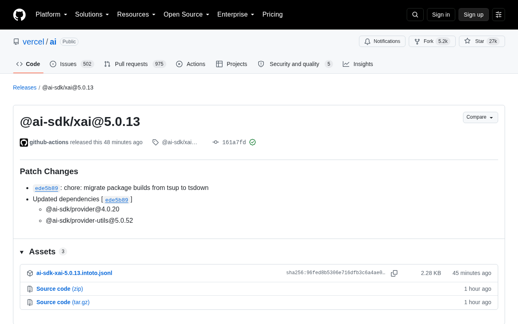Expand the Resources menu
This screenshot has height=324, width=518.
coord(136,15)
